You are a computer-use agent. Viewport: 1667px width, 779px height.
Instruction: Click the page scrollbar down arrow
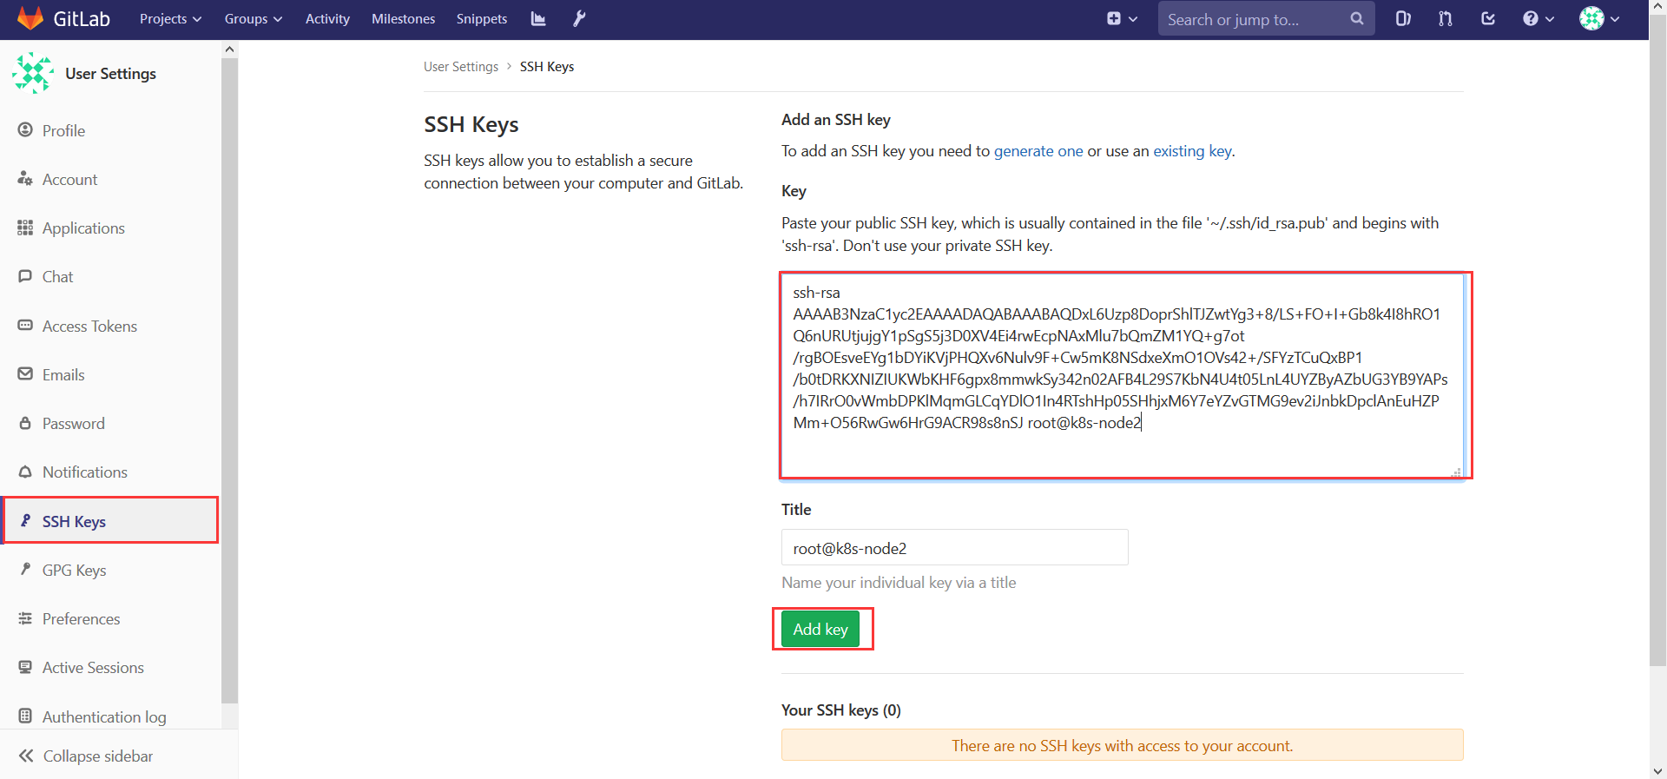1657,770
